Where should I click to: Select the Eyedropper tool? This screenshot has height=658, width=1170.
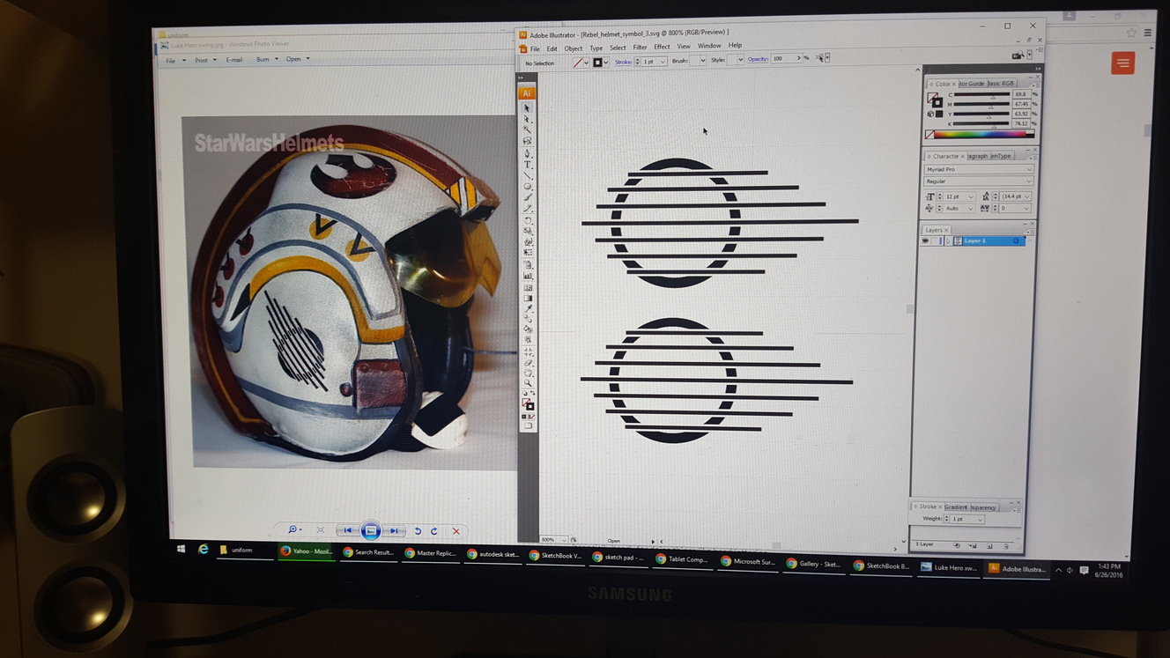527,307
